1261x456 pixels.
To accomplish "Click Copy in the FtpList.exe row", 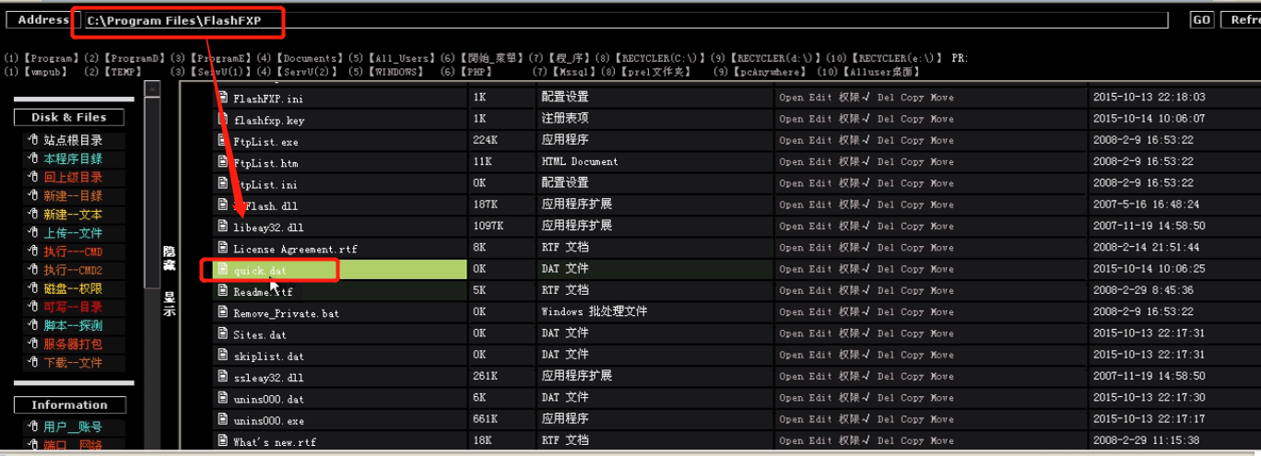I will click(x=913, y=140).
